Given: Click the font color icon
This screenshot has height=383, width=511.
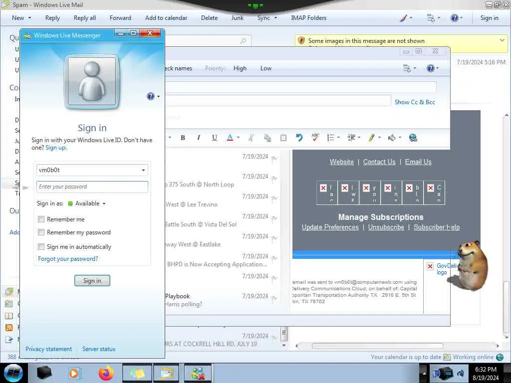Looking at the screenshot, I should 230,138.
